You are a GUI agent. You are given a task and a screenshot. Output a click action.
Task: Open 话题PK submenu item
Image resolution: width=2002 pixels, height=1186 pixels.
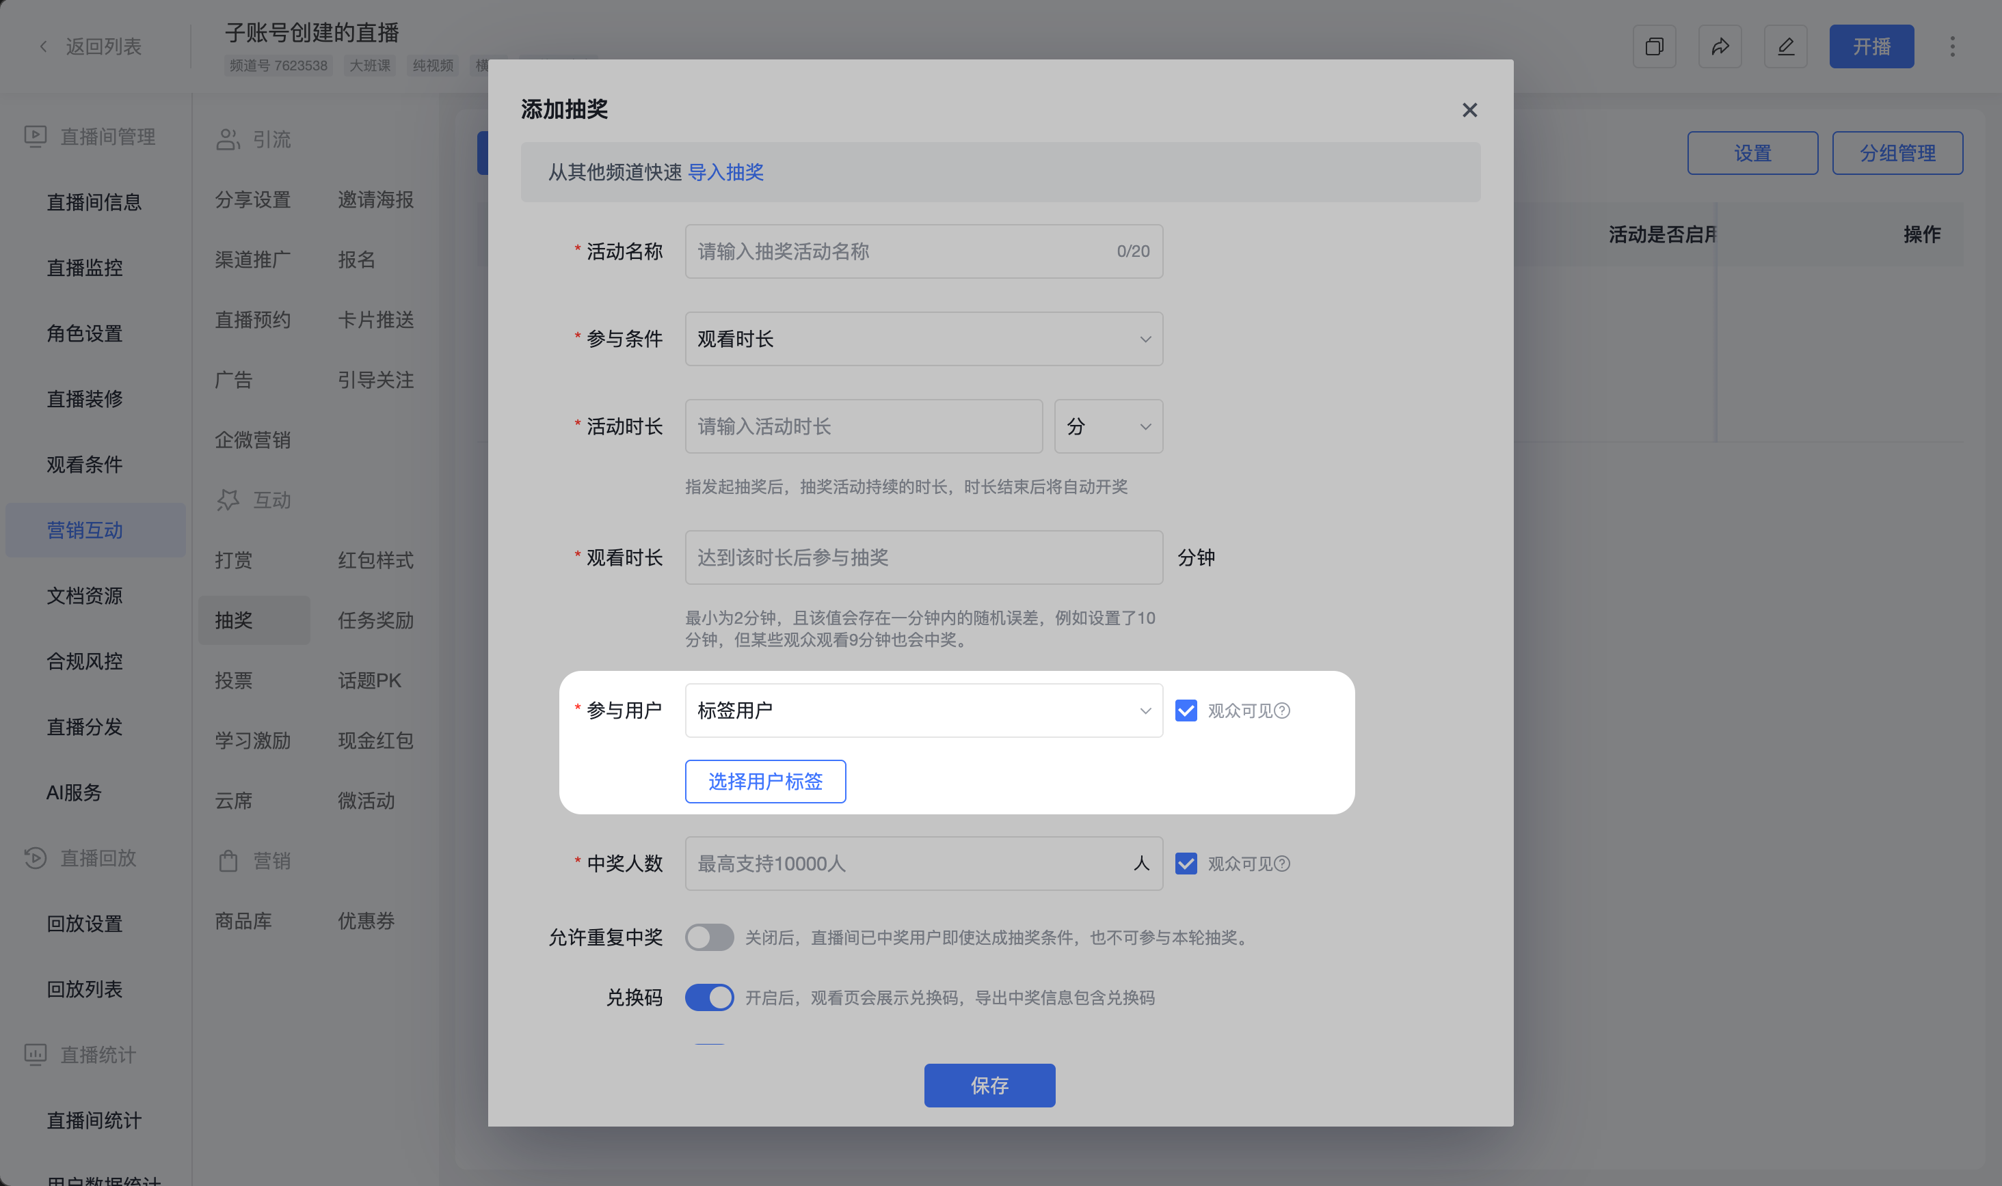pyautogui.click(x=369, y=680)
